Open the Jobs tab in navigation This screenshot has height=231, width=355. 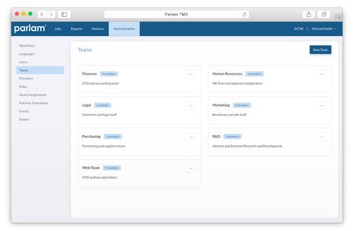click(x=58, y=29)
